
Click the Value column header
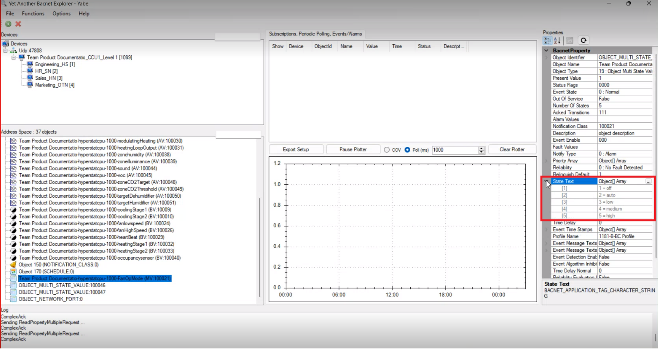pos(376,47)
